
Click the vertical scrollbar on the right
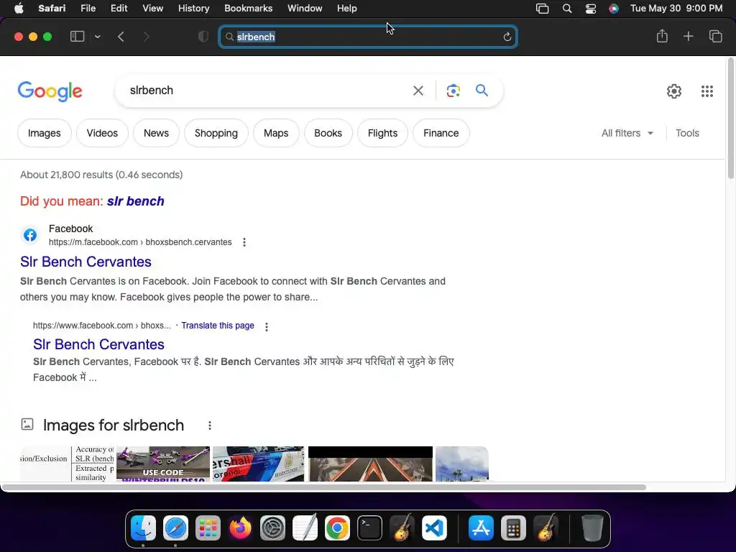(730, 119)
